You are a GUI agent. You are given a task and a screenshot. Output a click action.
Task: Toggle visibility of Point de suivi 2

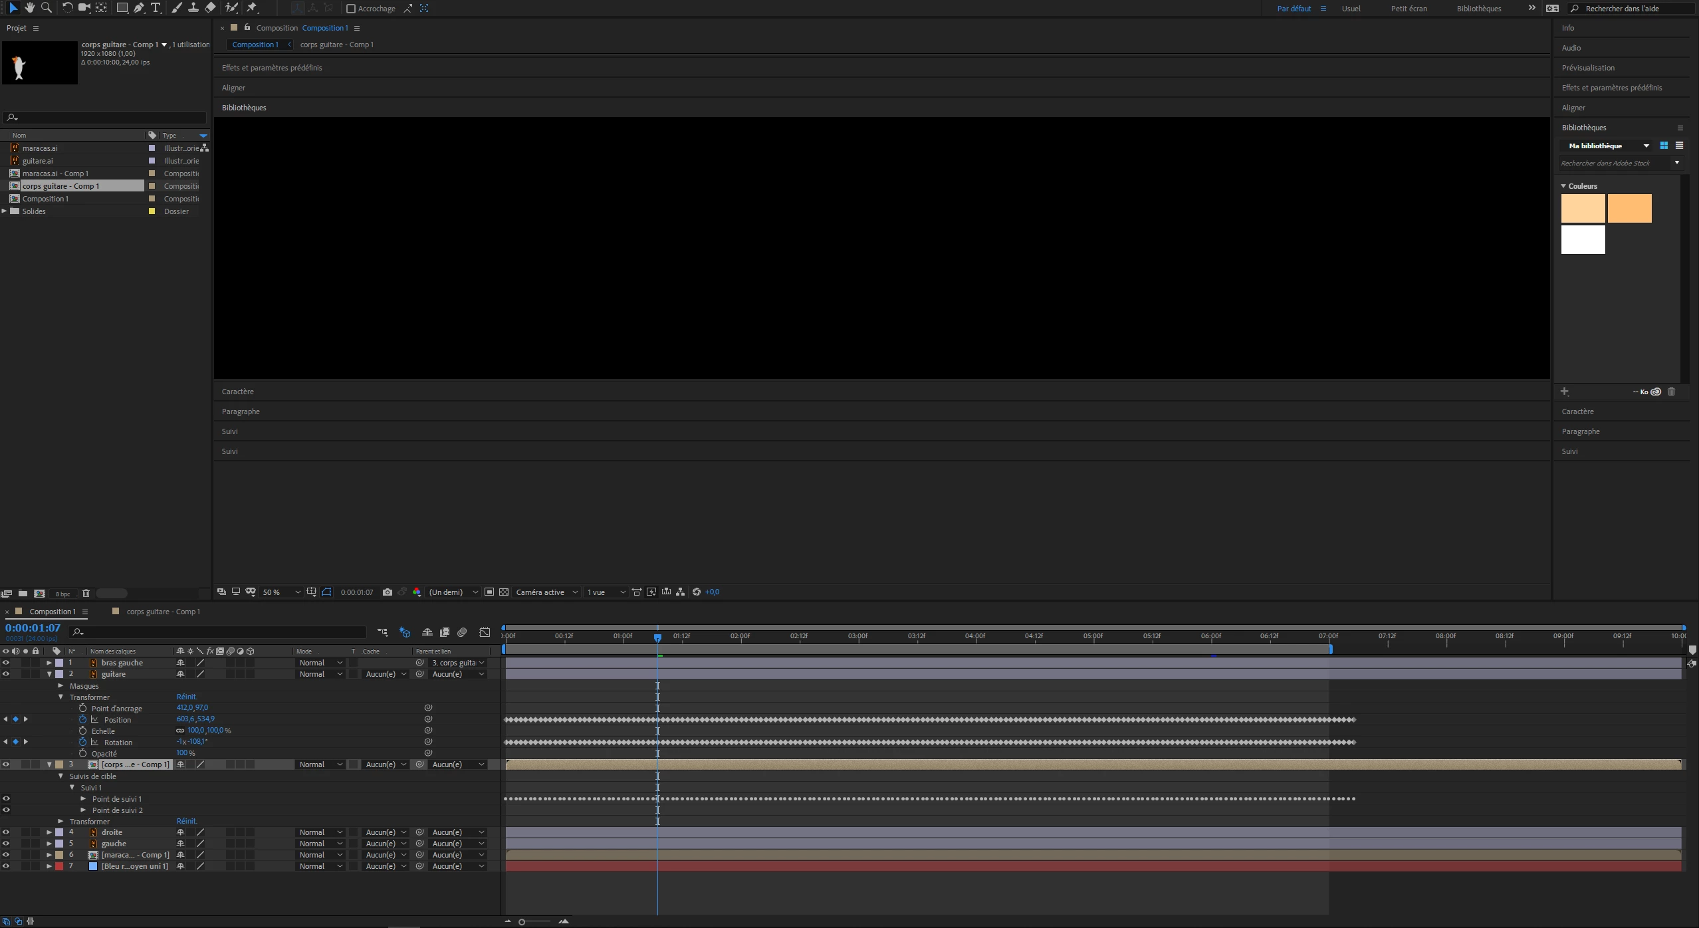click(6, 810)
